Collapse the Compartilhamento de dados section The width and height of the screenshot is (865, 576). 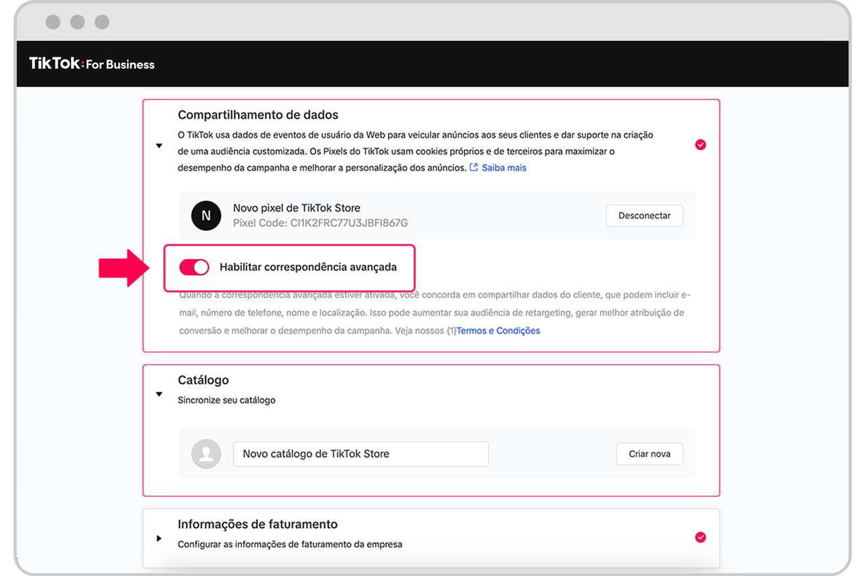coord(159,145)
